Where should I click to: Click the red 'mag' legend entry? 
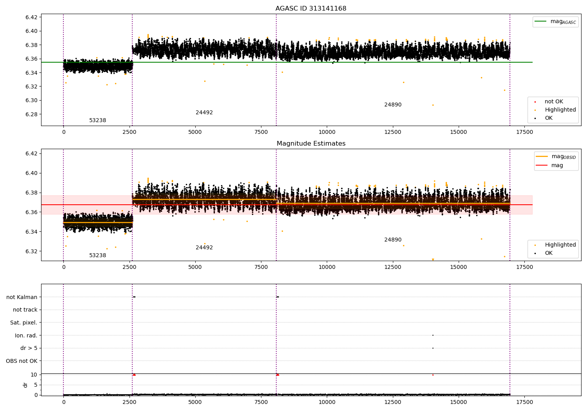pyautogui.click(x=550, y=166)
